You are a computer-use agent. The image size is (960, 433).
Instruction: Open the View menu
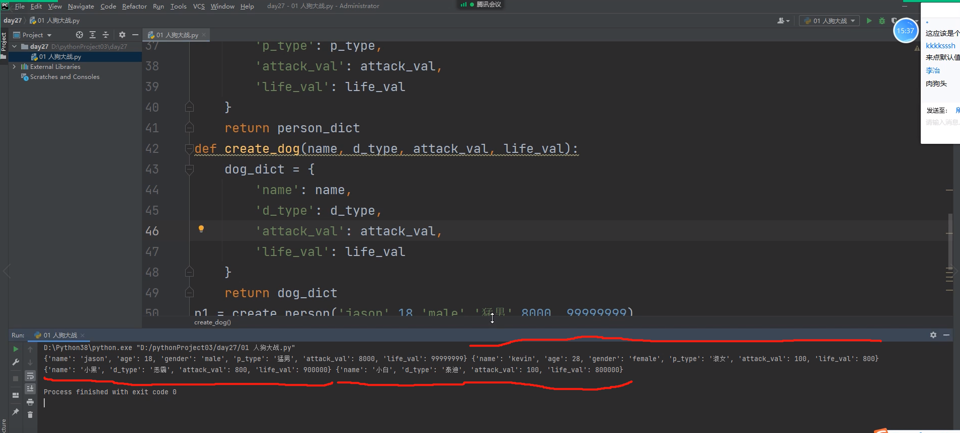[x=55, y=6]
